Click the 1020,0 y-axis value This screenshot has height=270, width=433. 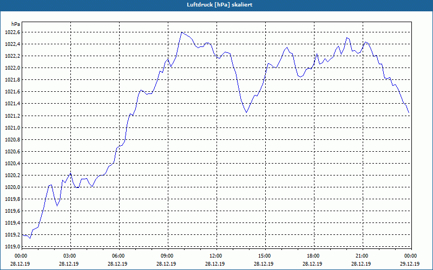[12, 187]
